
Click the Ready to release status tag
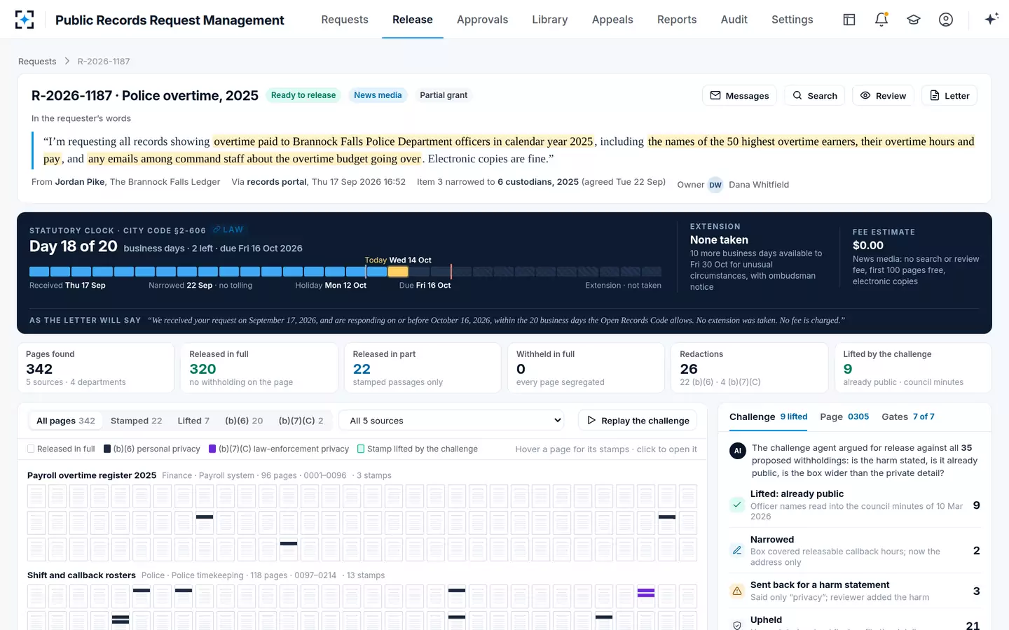click(303, 95)
